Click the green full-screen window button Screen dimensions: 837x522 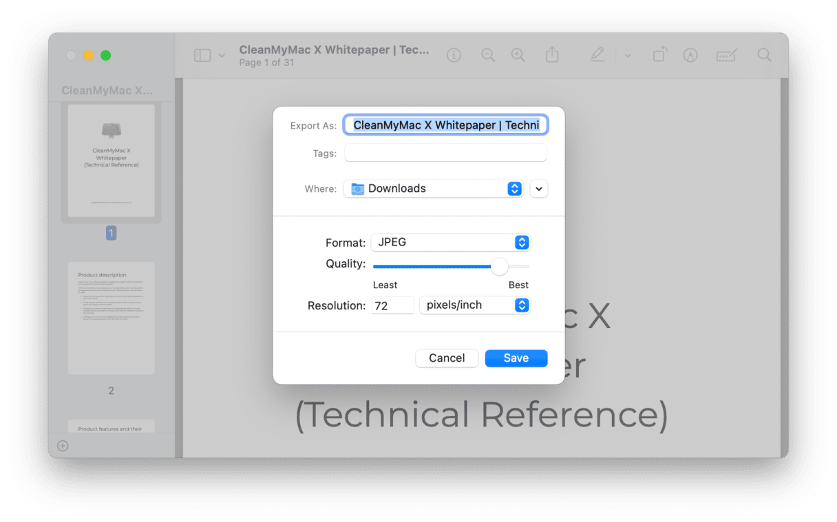pyautogui.click(x=105, y=56)
